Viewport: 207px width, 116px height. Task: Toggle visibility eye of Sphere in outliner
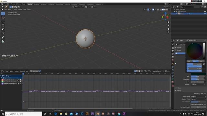point(205,14)
